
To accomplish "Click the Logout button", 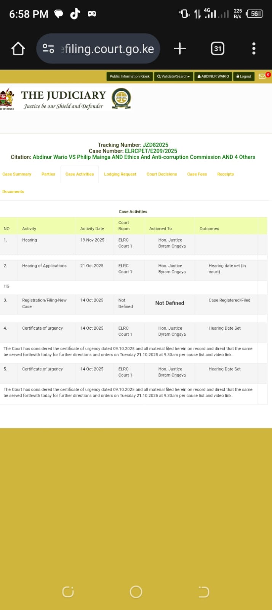I will tap(244, 76).
